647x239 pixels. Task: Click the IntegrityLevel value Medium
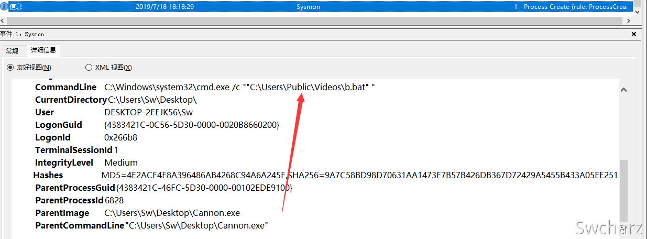pyautogui.click(x=121, y=162)
